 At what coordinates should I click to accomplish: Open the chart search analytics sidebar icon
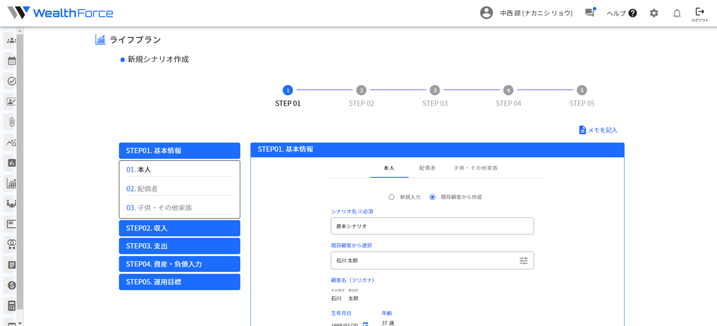tap(11, 142)
